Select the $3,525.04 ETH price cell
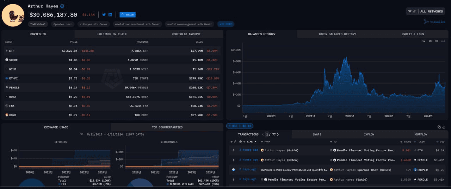The height and width of the screenshot is (189, 451). [x=69, y=51]
